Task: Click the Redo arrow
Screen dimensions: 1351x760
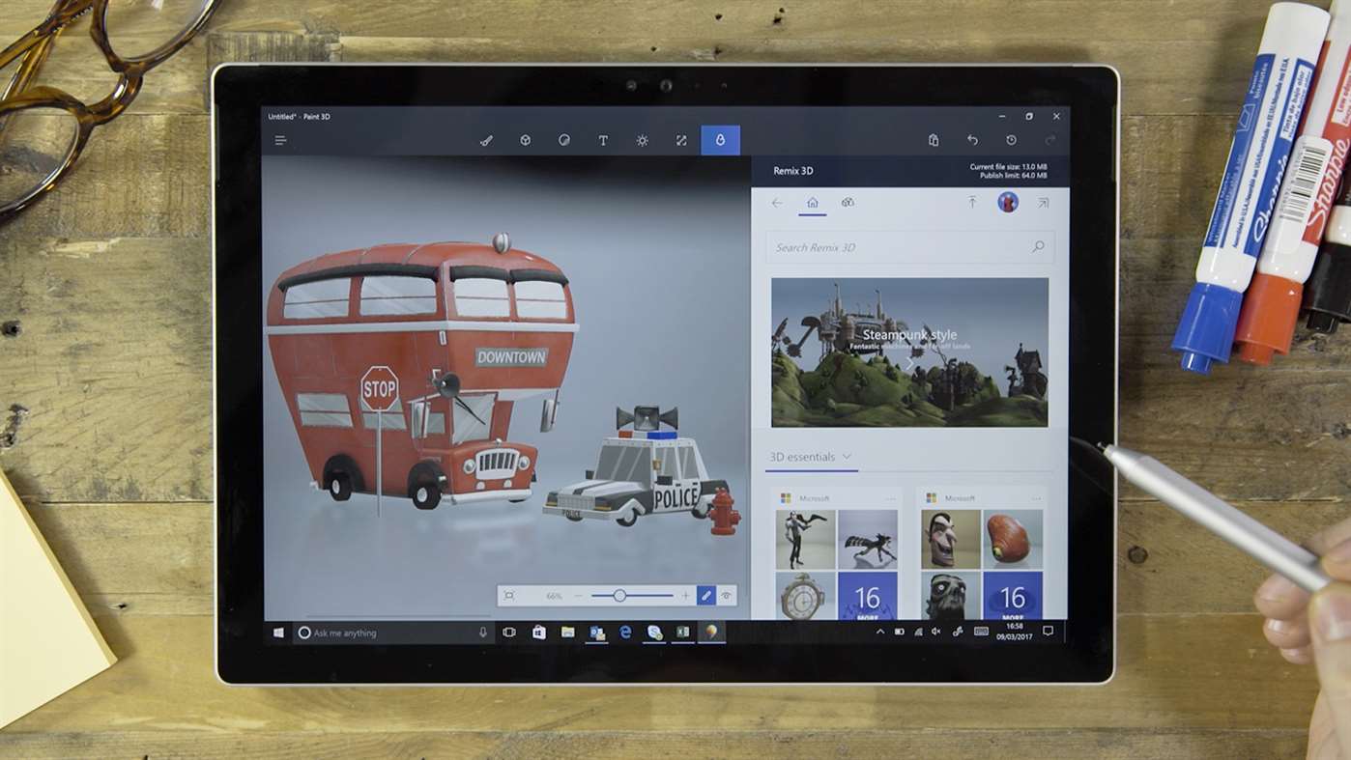Action: (1049, 140)
